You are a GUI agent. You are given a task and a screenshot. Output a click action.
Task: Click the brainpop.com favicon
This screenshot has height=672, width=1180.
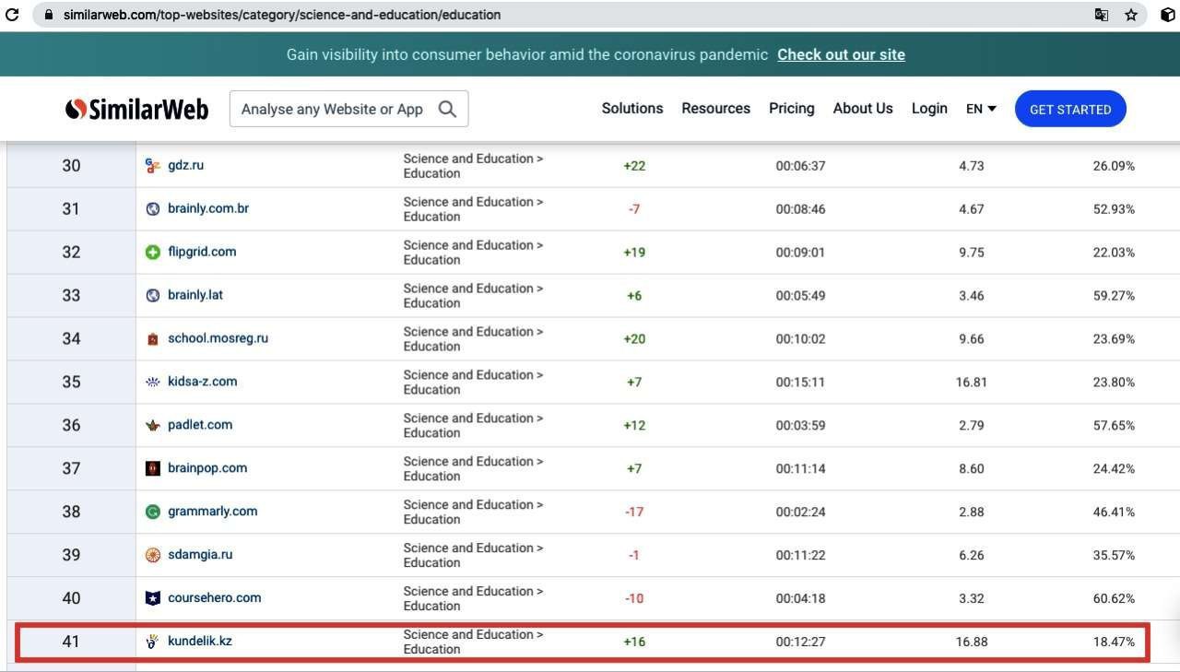[153, 468]
